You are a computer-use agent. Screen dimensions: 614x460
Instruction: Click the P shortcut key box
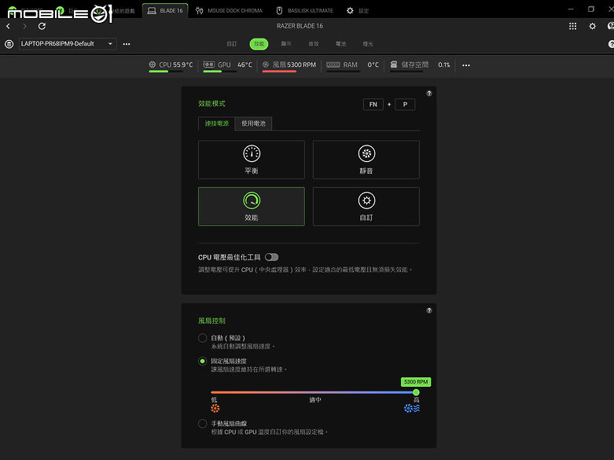[406, 105]
